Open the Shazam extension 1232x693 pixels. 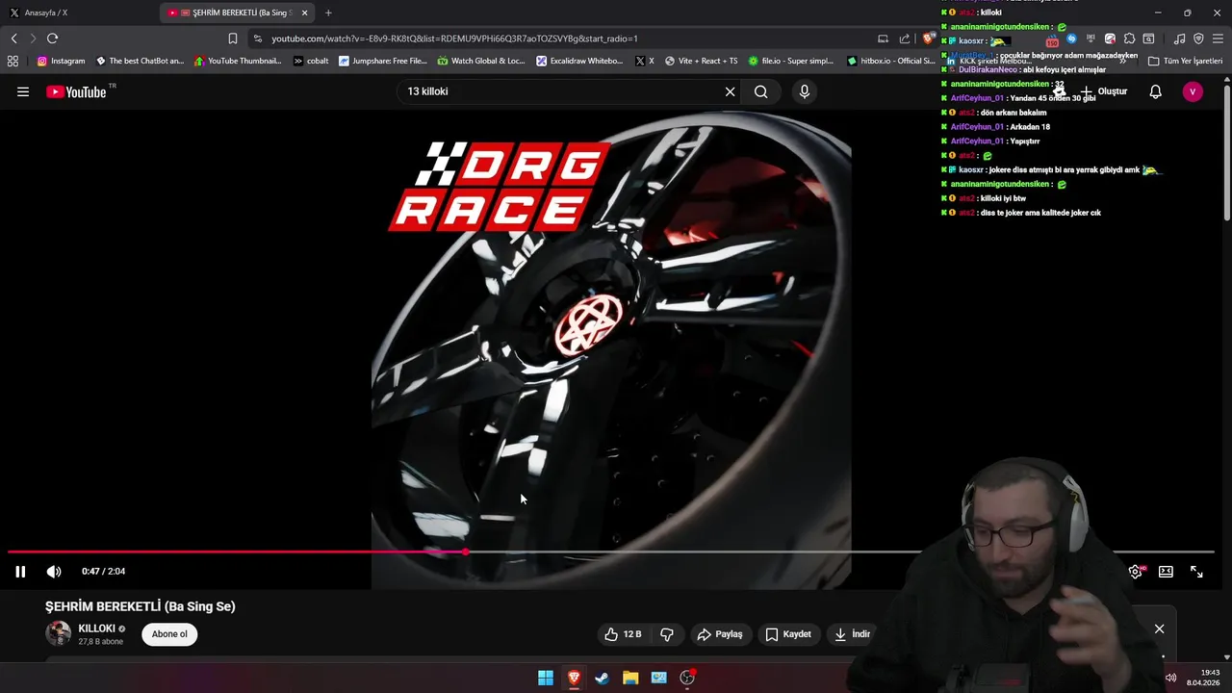(x=1071, y=38)
